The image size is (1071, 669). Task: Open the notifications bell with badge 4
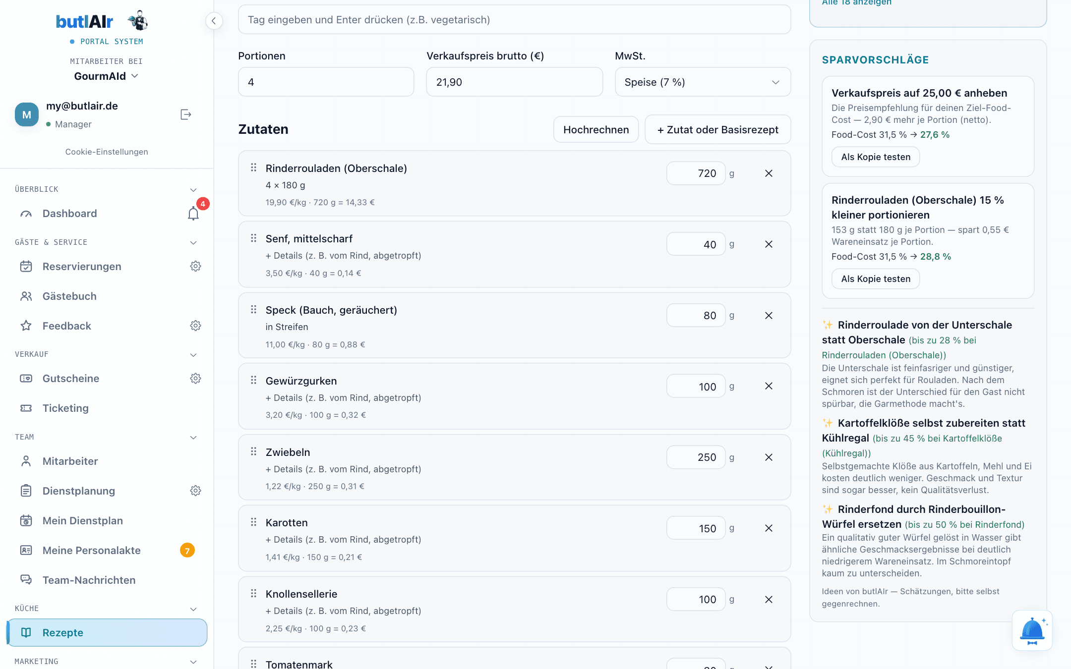[x=193, y=214]
